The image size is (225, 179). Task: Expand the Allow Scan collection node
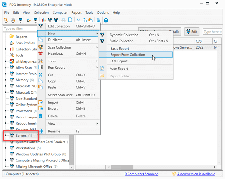click(x=6, y=68)
